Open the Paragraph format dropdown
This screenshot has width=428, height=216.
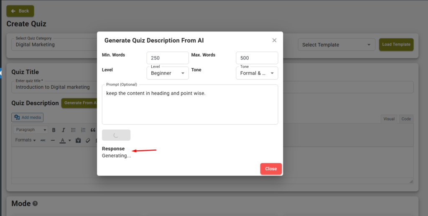click(31, 130)
